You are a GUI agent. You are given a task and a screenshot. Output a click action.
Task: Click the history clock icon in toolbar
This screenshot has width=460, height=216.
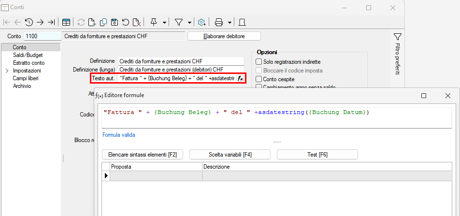(x=29, y=22)
